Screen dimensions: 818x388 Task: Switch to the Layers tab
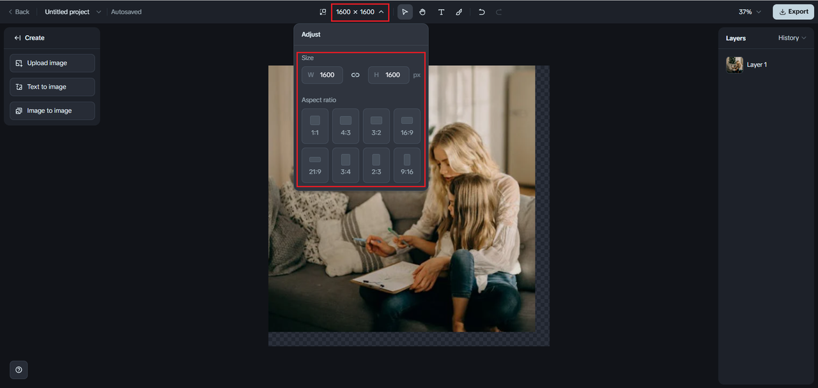click(736, 38)
